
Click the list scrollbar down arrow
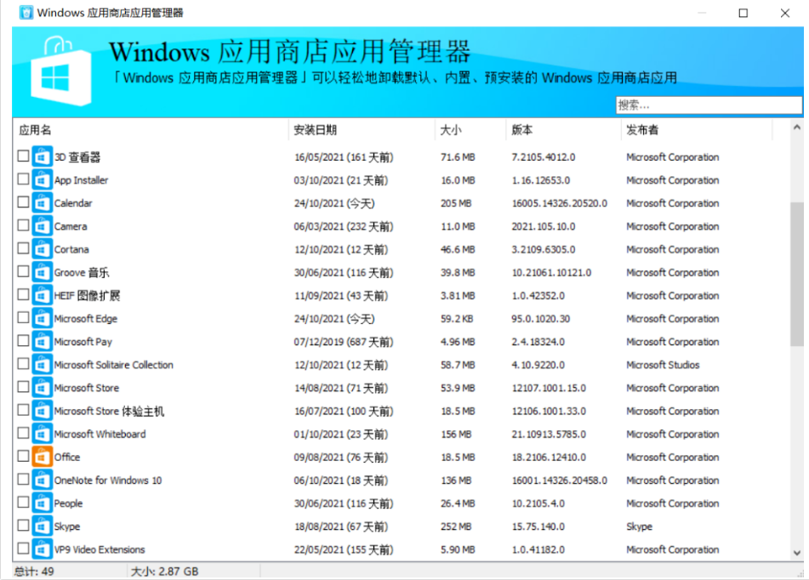coord(796,553)
